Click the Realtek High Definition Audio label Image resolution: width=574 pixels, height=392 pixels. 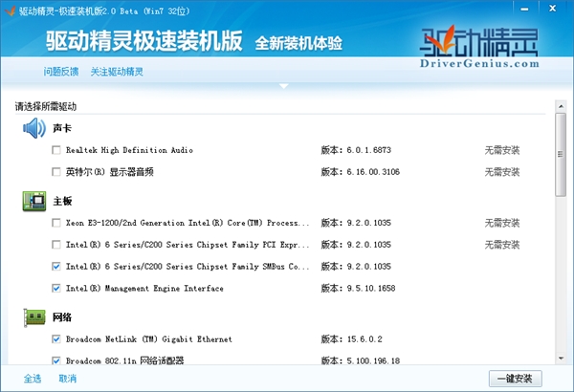tap(129, 150)
